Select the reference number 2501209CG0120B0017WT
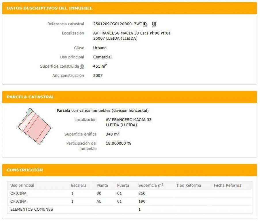Screen dimensions: 260x221 117,24
